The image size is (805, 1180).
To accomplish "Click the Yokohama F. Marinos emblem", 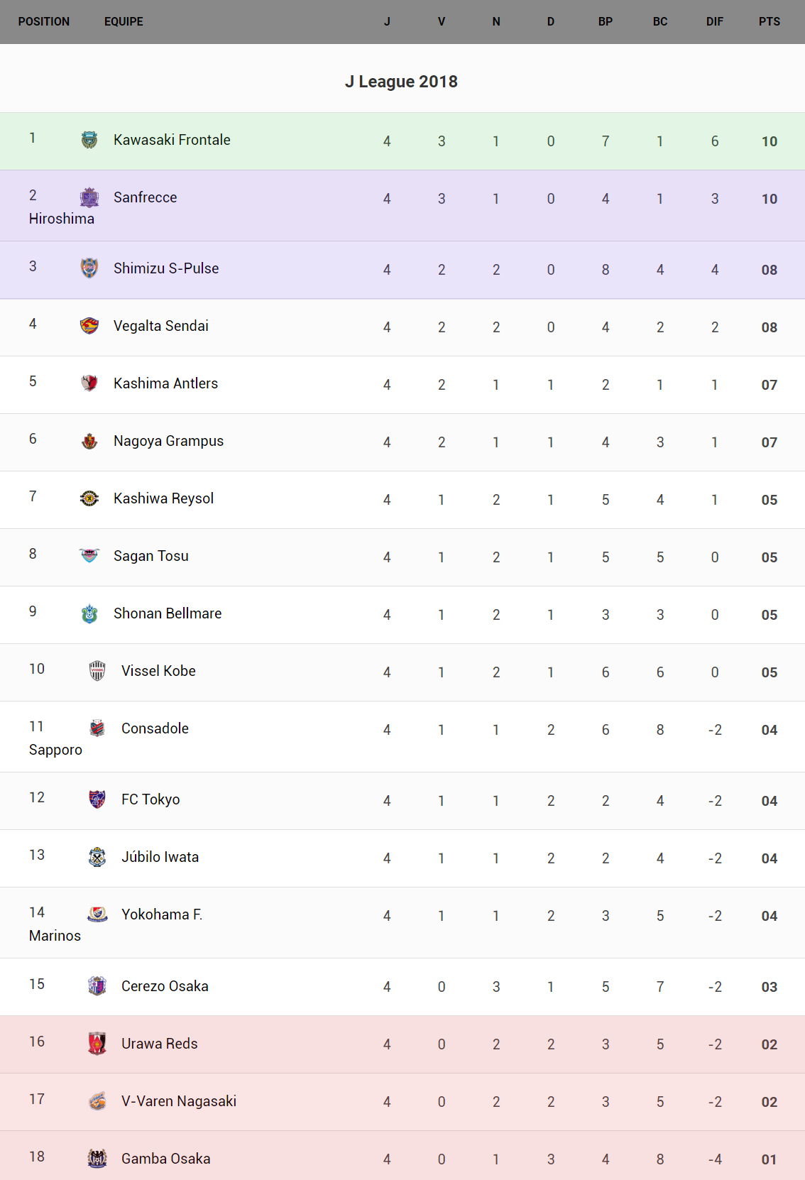I will (97, 914).
